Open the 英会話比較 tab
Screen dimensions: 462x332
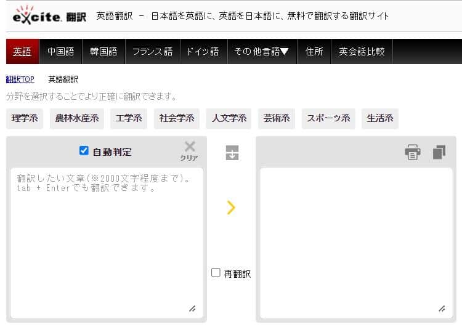(x=362, y=52)
